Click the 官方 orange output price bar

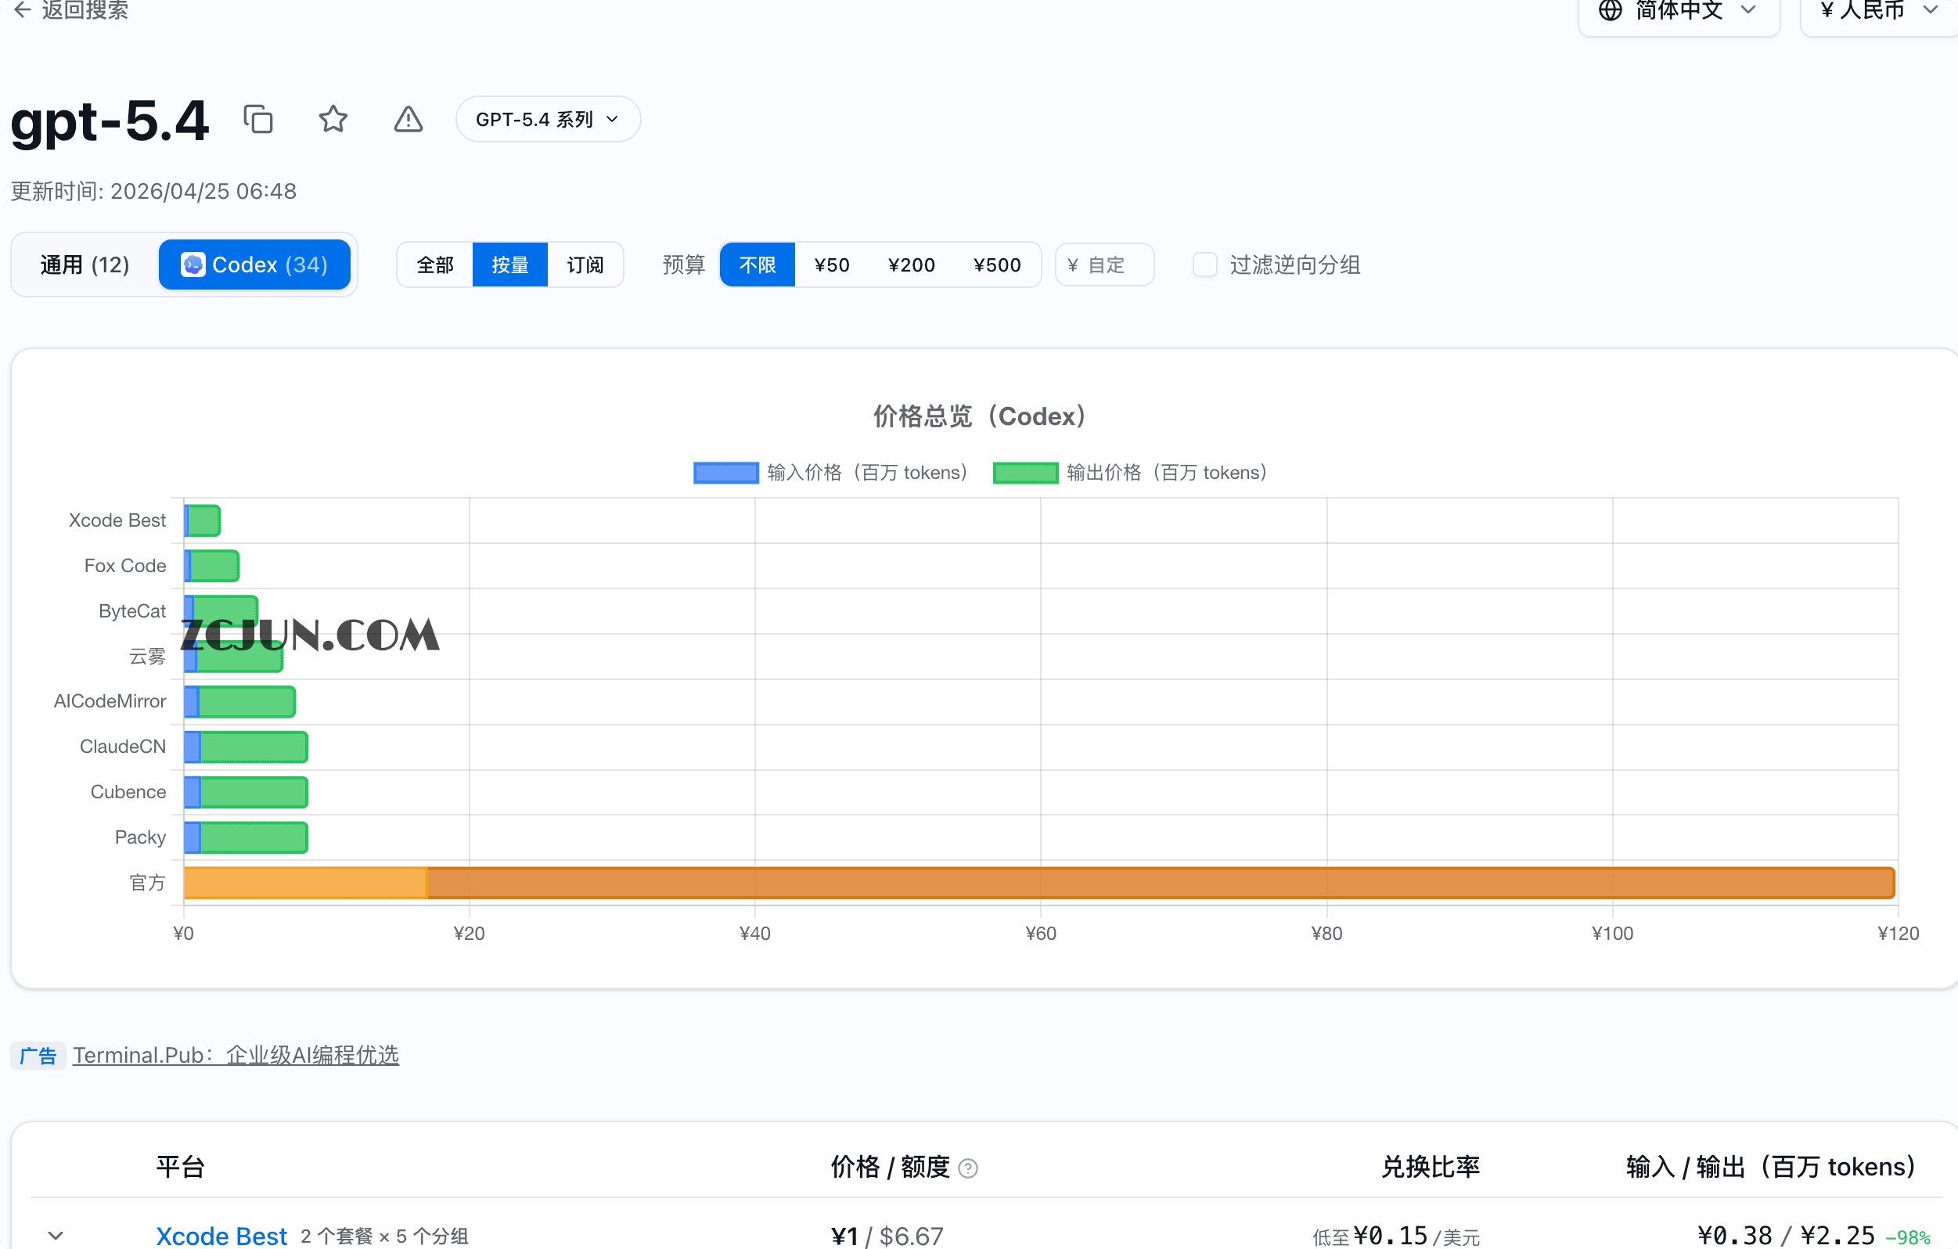tap(1161, 883)
